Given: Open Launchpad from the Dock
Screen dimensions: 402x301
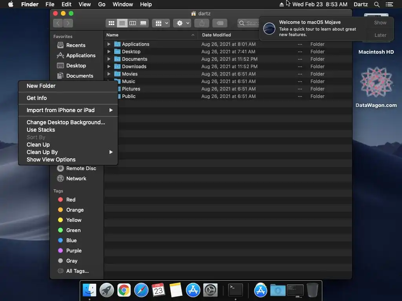Looking at the screenshot, I should [107, 290].
